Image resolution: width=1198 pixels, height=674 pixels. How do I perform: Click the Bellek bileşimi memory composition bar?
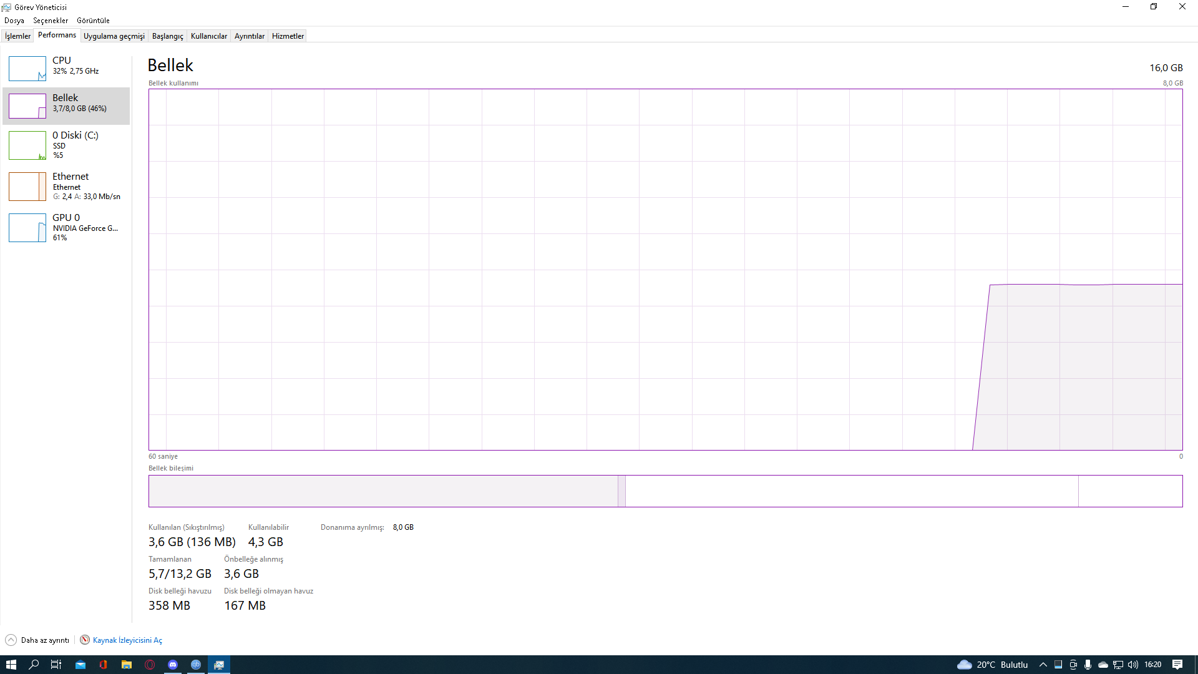(x=665, y=491)
